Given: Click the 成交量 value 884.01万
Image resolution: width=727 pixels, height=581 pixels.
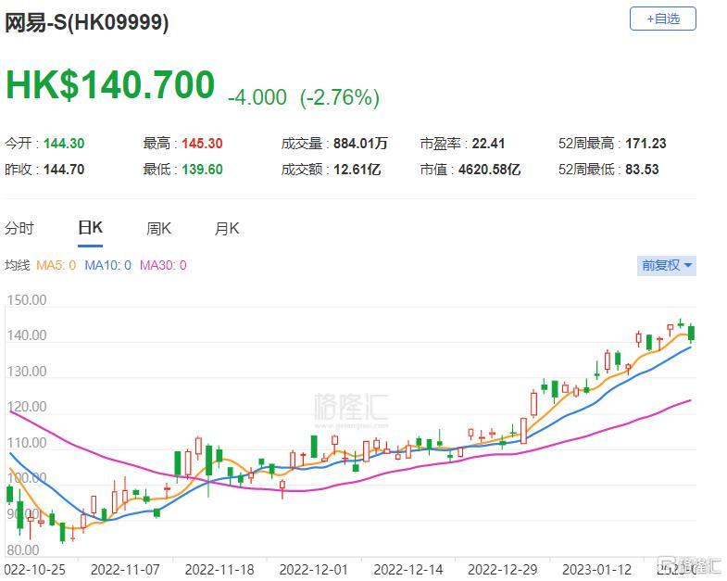Looking at the screenshot, I should tap(360, 144).
